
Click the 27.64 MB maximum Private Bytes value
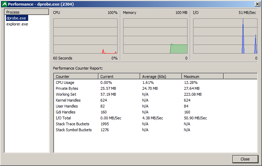click(x=192, y=88)
